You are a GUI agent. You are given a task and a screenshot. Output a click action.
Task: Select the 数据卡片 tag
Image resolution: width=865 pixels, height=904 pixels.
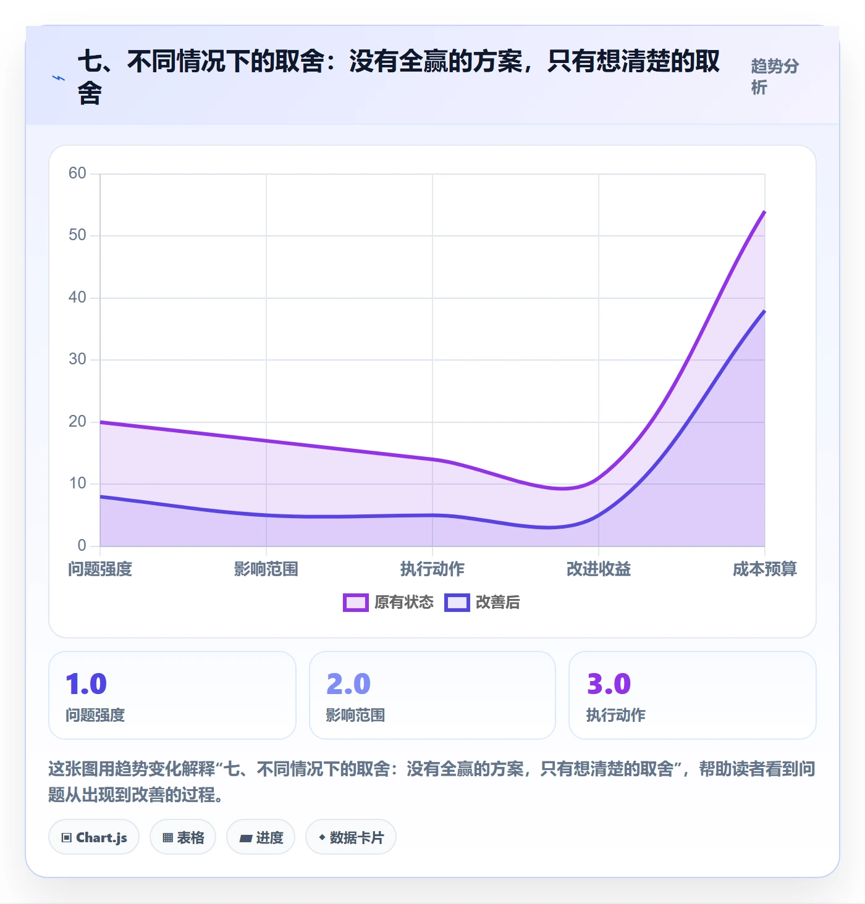(351, 837)
